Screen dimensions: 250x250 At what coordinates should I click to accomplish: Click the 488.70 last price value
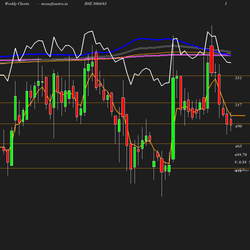[x=240, y=154]
